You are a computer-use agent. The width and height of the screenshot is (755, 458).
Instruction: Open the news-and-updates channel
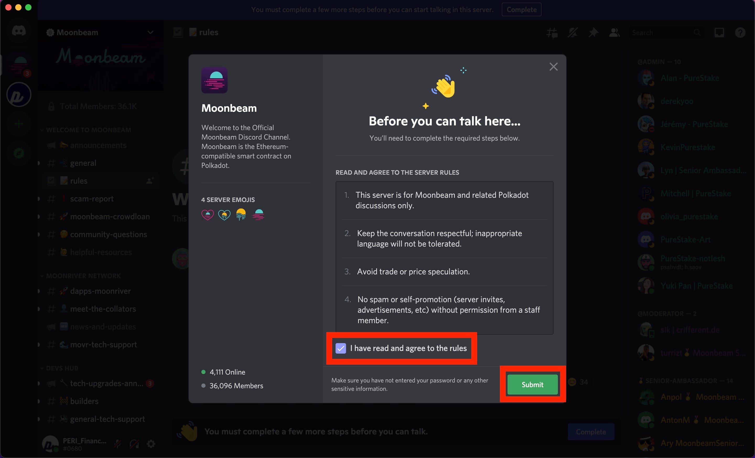click(100, 327)
